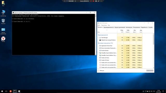Open the Recycle Bin desktop icon
The image size is (166, 93).
click(3, 21)
